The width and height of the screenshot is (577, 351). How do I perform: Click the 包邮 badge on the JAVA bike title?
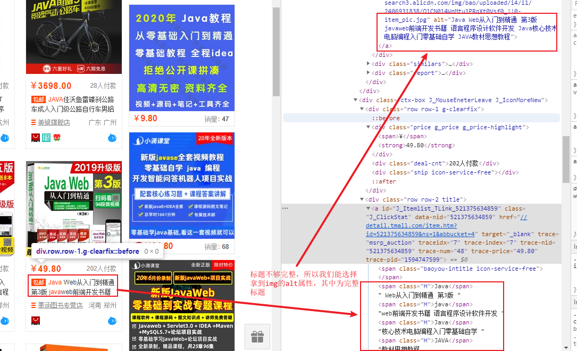(x=39, y=99)
